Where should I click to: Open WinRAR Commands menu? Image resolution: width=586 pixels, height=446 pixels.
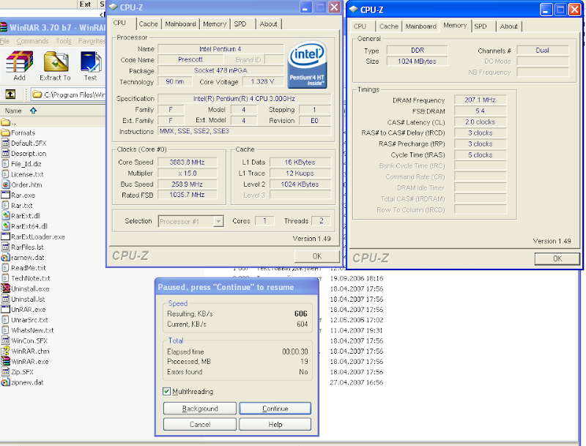pyautogui.click(x=32, y=41)
